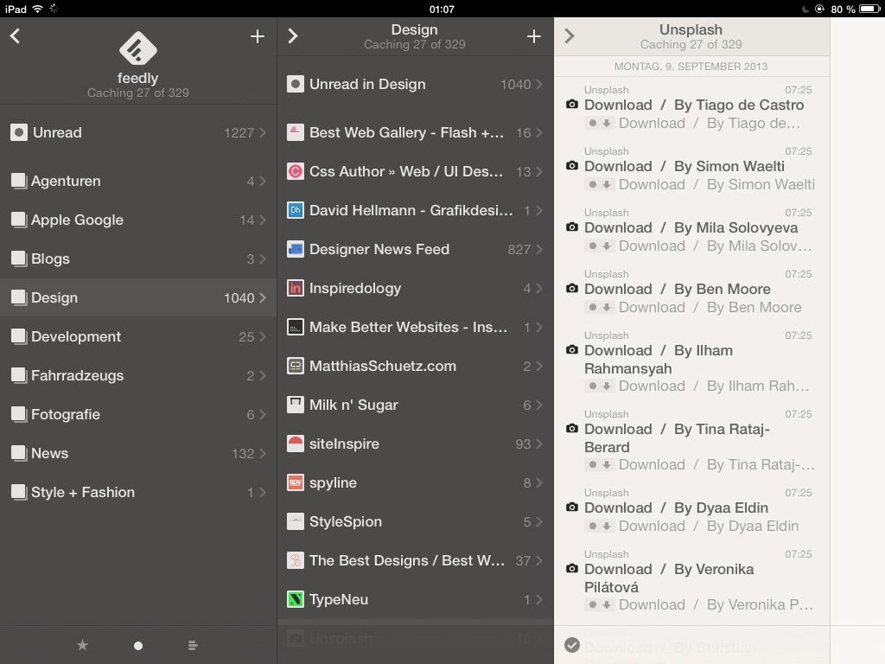This screenshot has width=885, height=664.
Task: Tap the siteInspire favicon
Action: (296, 444)
